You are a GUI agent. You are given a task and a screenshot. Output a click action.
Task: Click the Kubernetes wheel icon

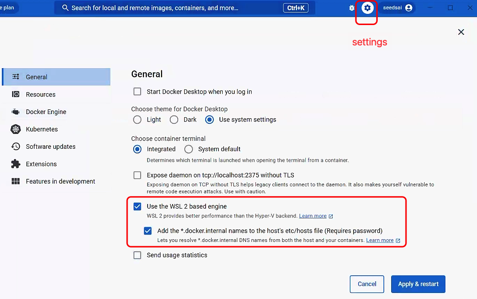pos(15,129)
